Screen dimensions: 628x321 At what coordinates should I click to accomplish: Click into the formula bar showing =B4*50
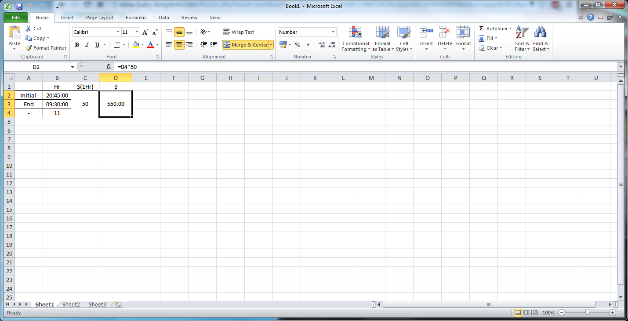(352, 67)
